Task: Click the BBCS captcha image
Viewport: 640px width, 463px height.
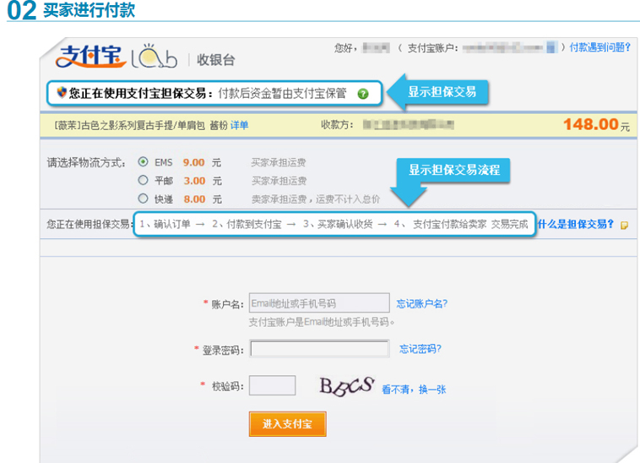Action: tap(346, 386)
